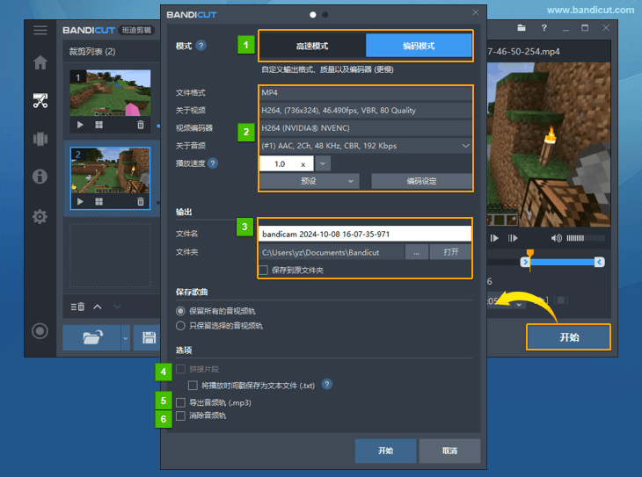Enable 消除音频轨 checkbox
The image size is (642, 477).
(180, 416)
